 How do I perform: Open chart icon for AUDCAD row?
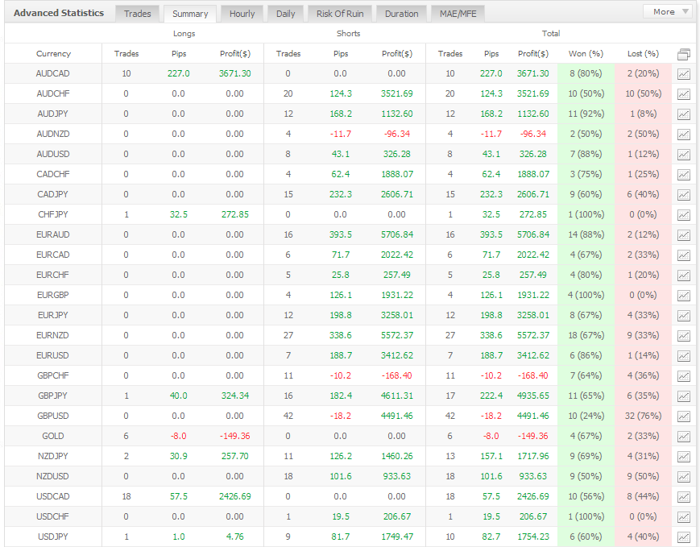(683, 74)
